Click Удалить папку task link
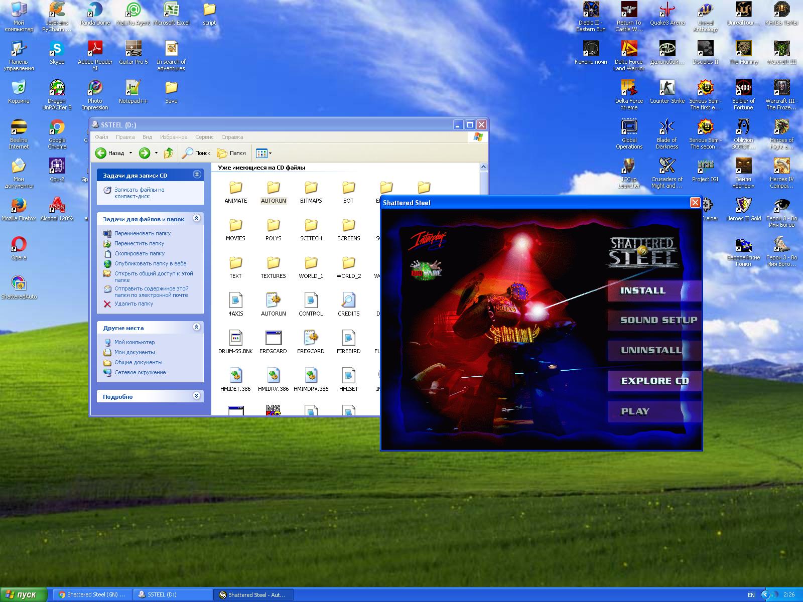The image size is (803, 602). (133, 304)
